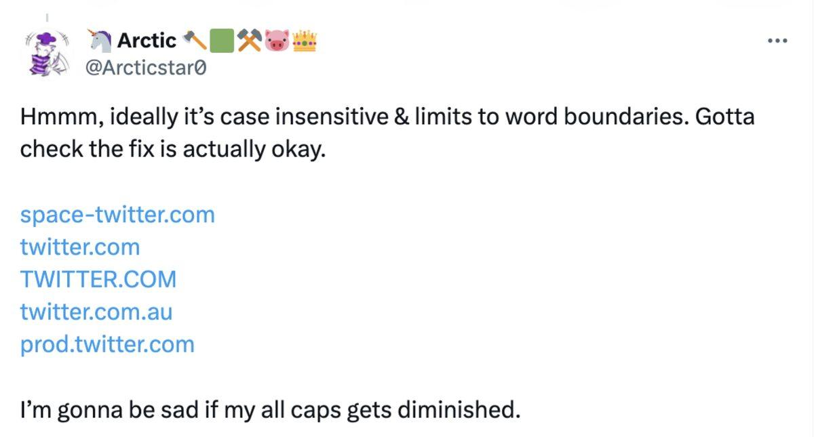Open the three-dot more options menu
814x437 pixels.
[777, 41]
